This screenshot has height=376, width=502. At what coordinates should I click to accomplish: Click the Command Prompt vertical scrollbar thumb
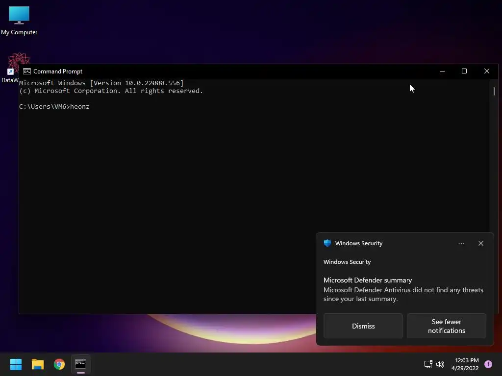point(494,91)
